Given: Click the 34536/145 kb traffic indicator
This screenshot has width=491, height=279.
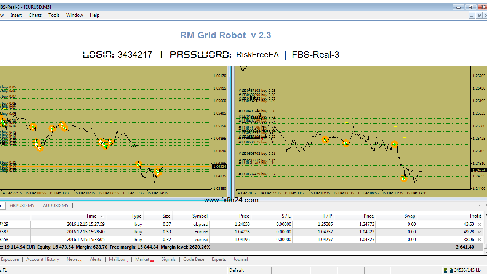Looking at the screenshot, I should coord(467,270).
